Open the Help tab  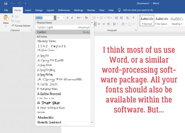(111, 10)
